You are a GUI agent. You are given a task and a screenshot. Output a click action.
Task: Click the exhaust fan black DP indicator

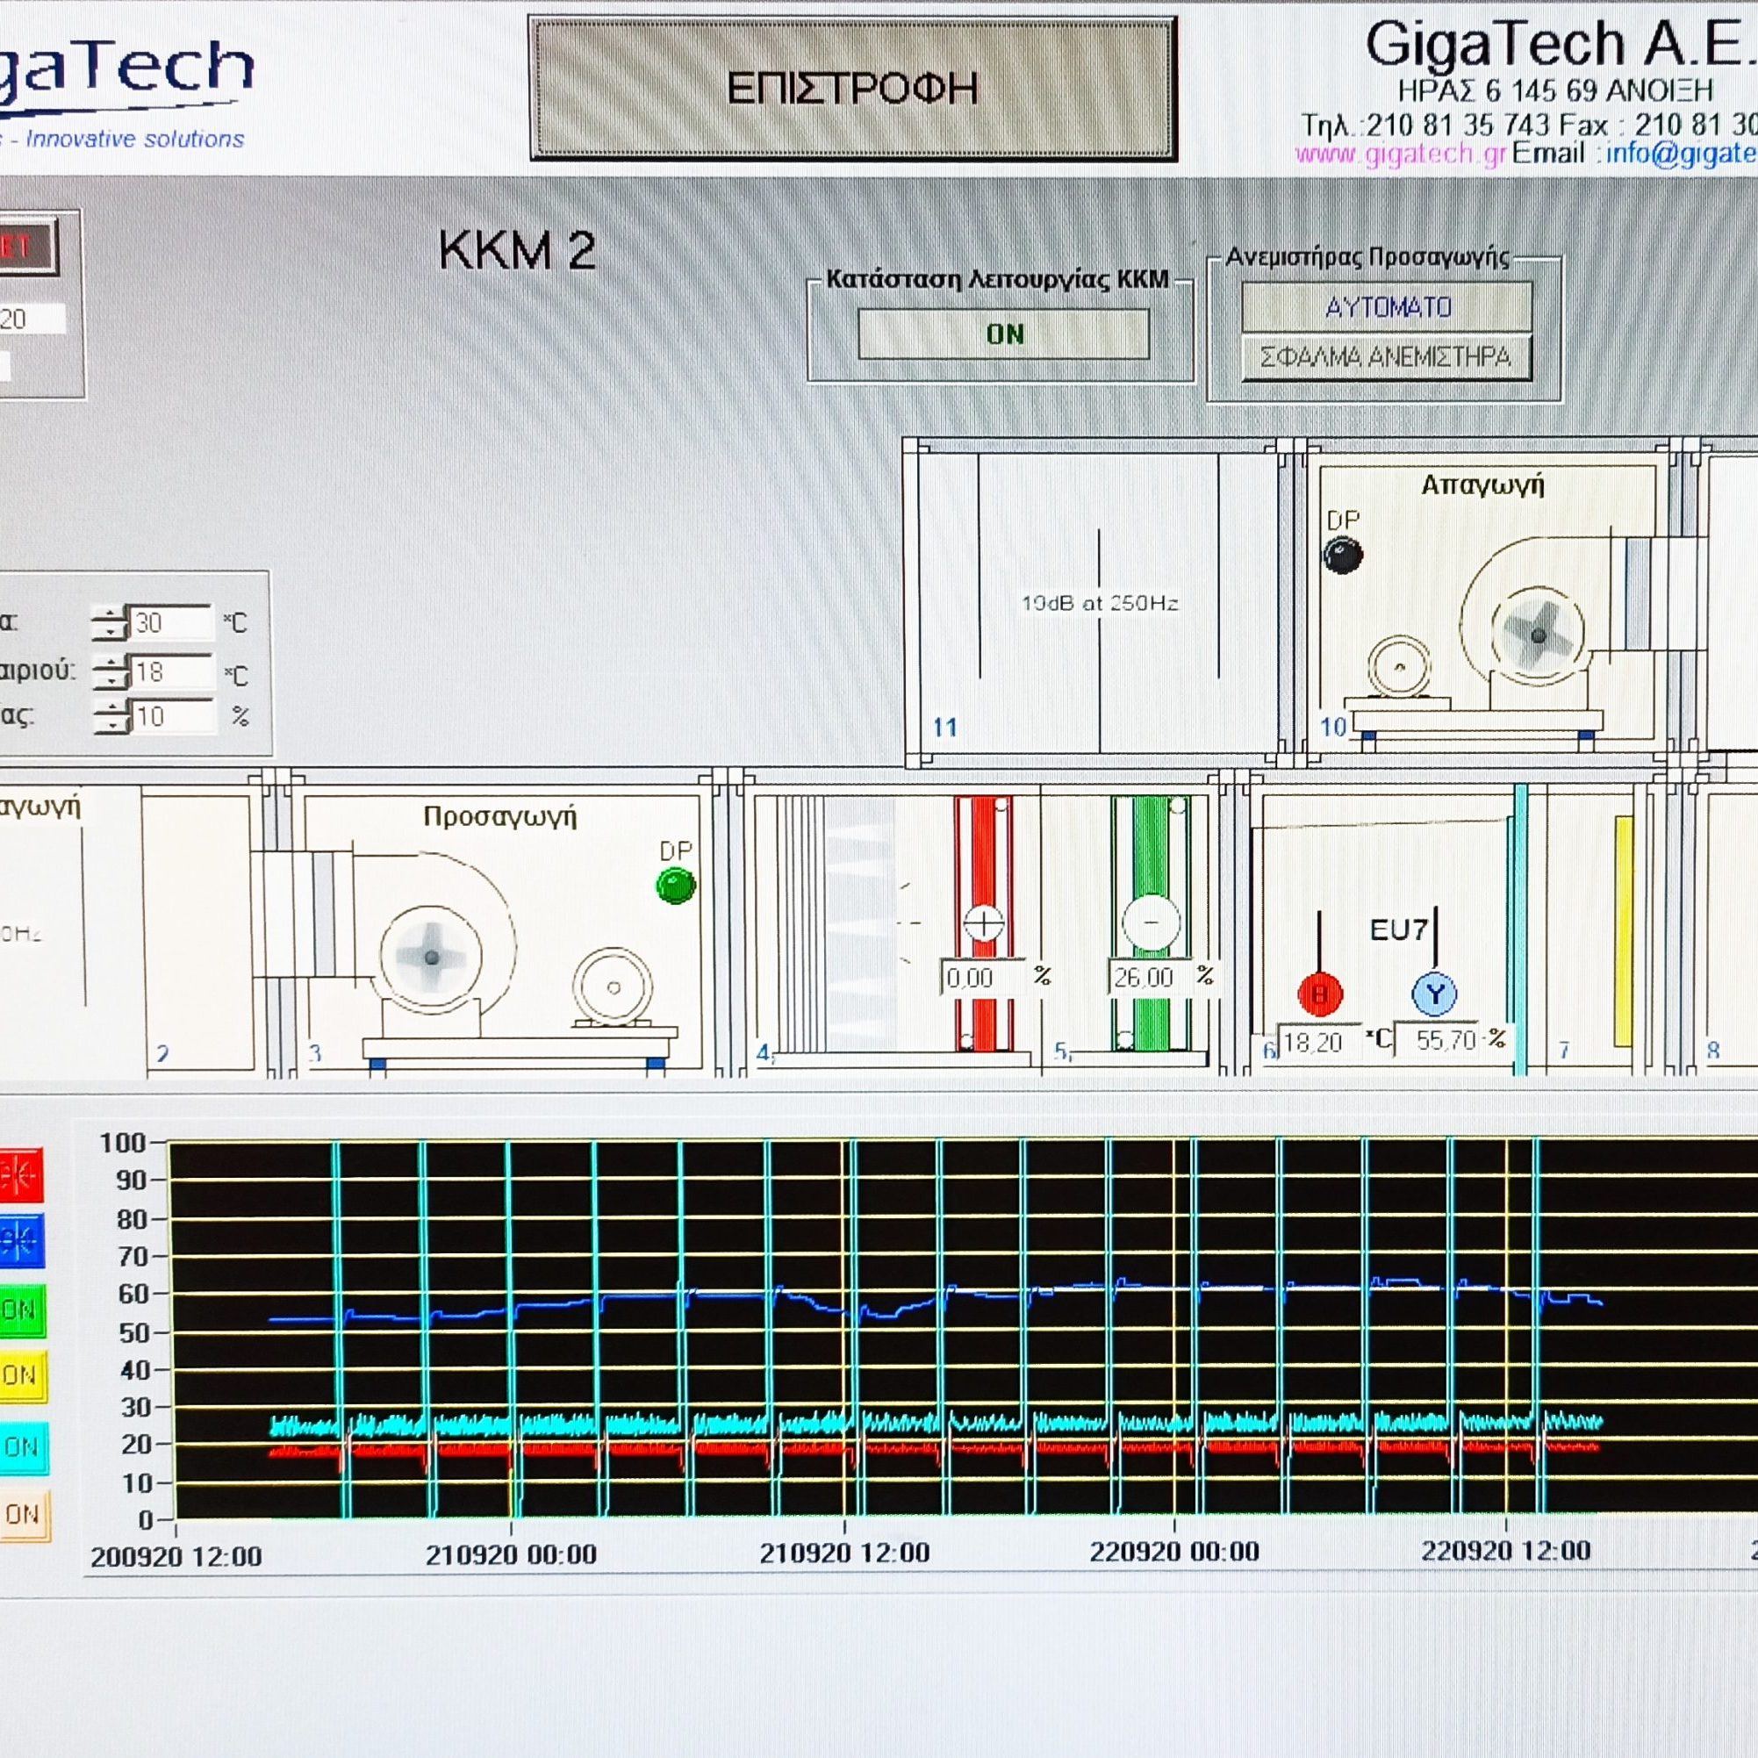coord(1342,555)
